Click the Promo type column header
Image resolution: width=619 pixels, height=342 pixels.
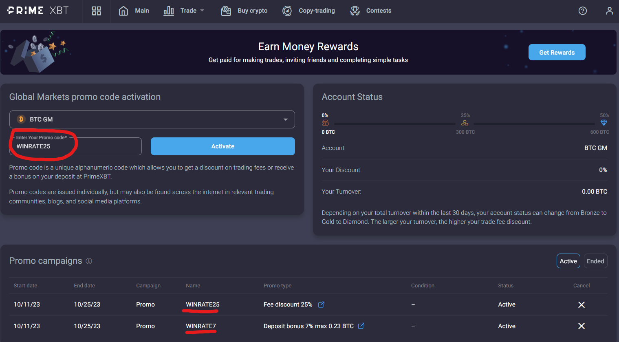278,286
